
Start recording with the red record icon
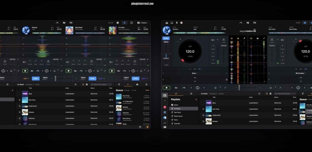tap(182, 23)
